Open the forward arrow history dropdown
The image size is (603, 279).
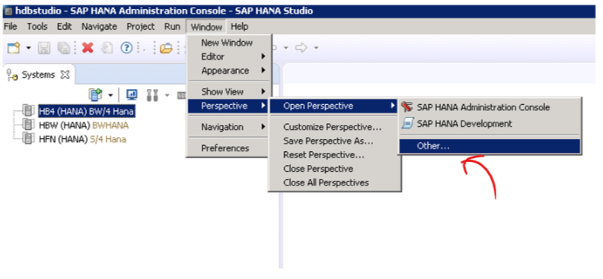(317, 49)
